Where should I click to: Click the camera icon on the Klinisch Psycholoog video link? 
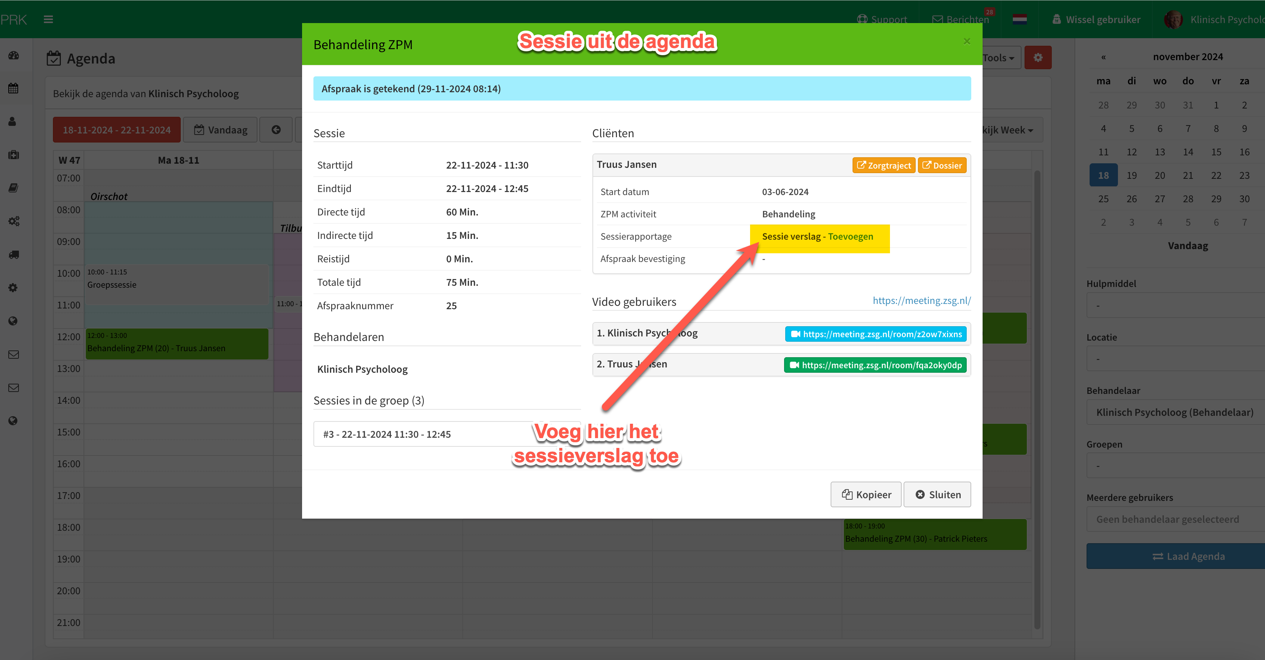795,334
